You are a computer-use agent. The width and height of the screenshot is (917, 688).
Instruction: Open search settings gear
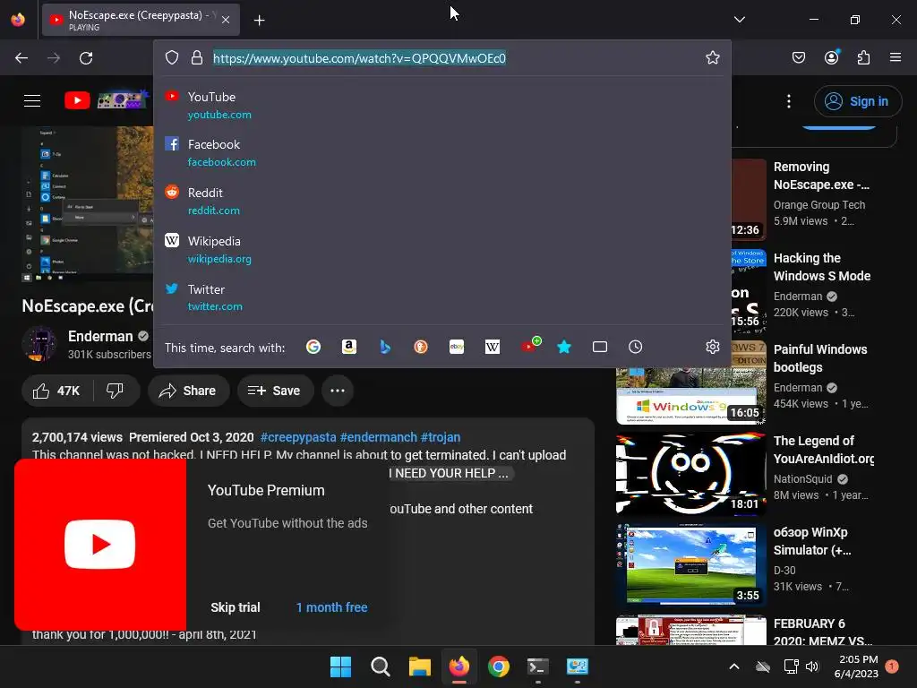[x=712, y=347]
